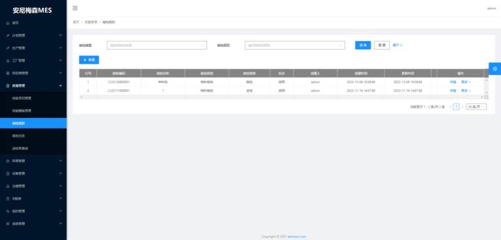Image resolution: width=501 pixels, height=240 pixels.
Task: Click the 更新时间 column header
Action: pyautogui.click(x=408, y=73)
